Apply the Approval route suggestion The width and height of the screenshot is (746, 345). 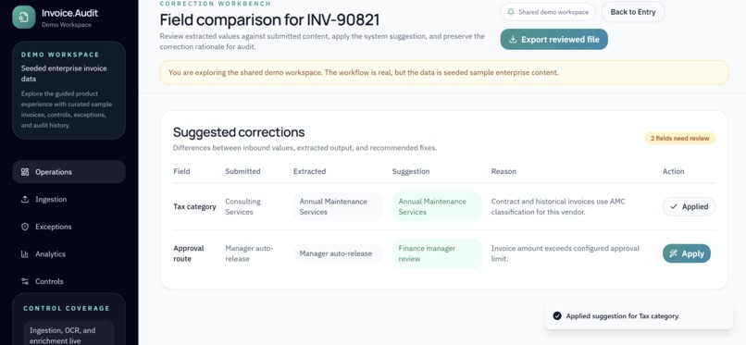(x=687, y=253)
